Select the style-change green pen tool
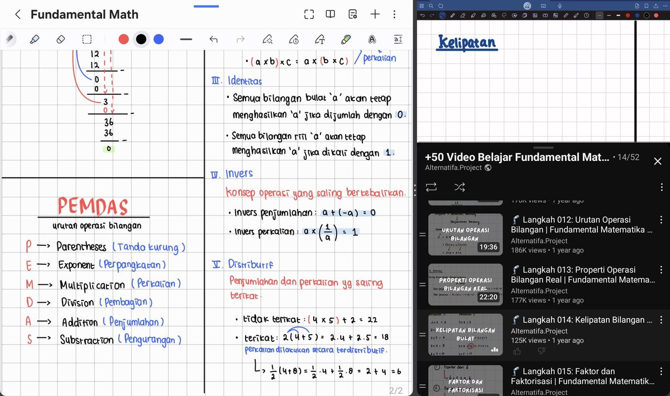The width and height of the screenshot is (670, 396). pyautogui.click(x=346, y=39)
